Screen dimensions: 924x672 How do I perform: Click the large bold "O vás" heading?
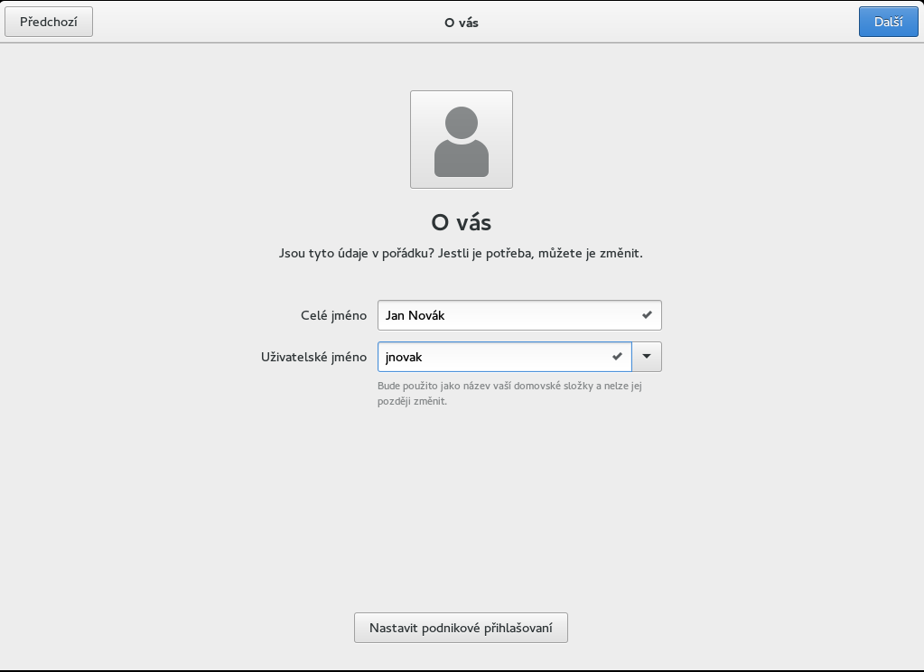click(461, 222)
